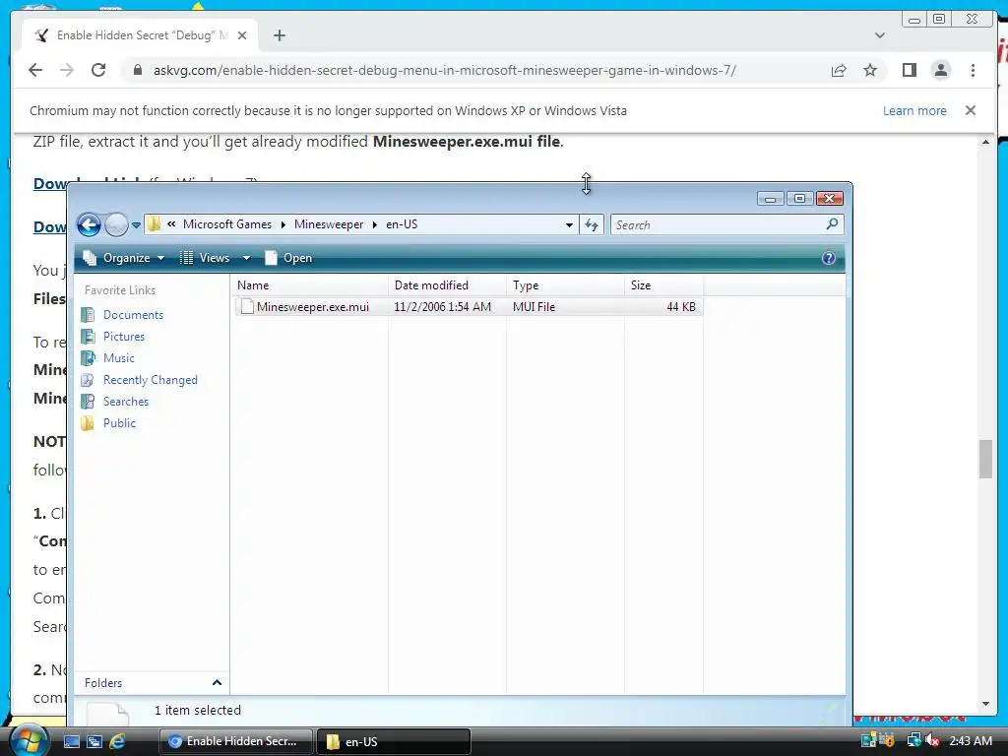Screen dimensions: 1008x756
Task: Switch to Enable Hidden Secr... taskbar button
Action: [x=235, y=741]
